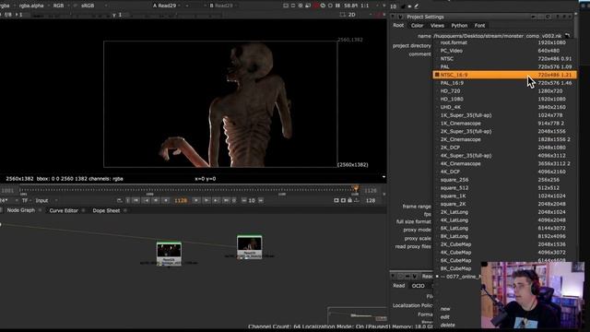The height and width of the screenshot is (332, 590).
Task: Choose the 2K_DCP format entry
Action: (504, 148)
